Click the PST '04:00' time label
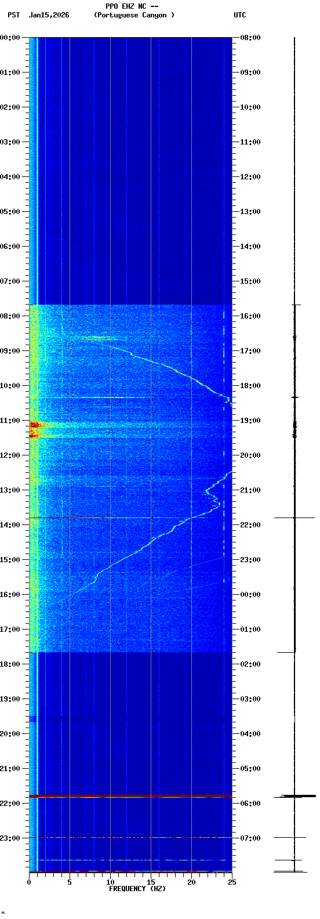Image resolution: width=320 pixels, height=919 pixels. (x=10, y=177)
